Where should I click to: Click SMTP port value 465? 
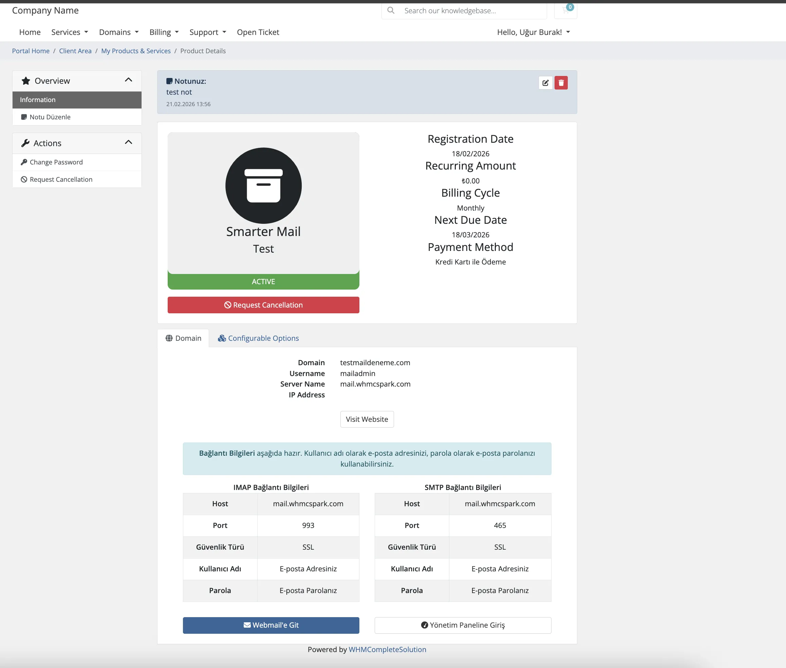(x=500, y=525)
